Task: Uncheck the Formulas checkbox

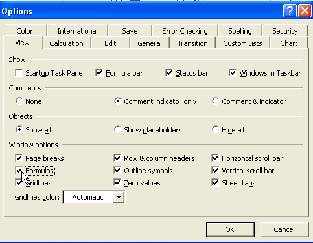Action: click(19, 171)
